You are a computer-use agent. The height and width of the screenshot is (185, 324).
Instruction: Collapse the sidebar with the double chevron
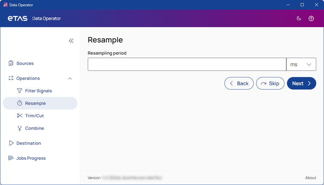(71, 41)
